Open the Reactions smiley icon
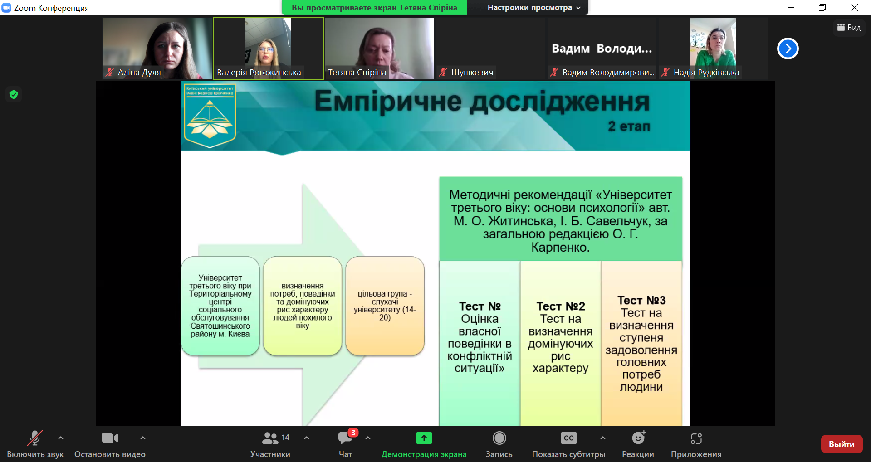871x462 pixels. pos(638,438)
